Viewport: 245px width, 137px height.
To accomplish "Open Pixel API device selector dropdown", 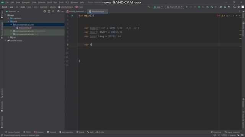I will (x=175, y=7).
